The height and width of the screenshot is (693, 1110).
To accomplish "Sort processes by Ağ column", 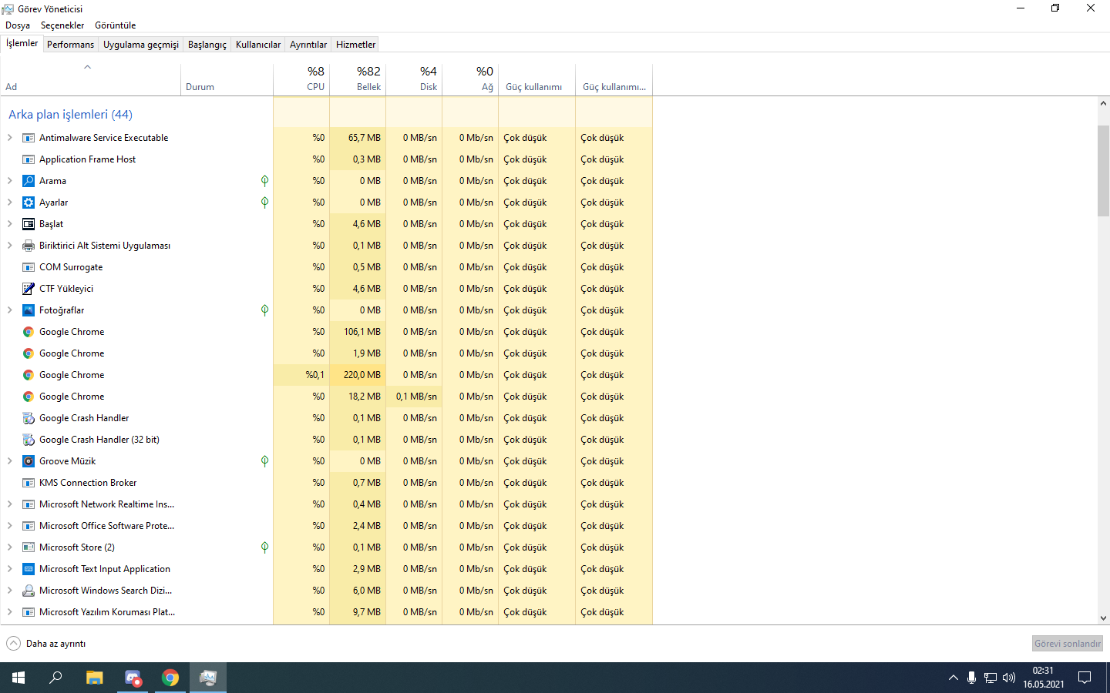I will point(470,79).
